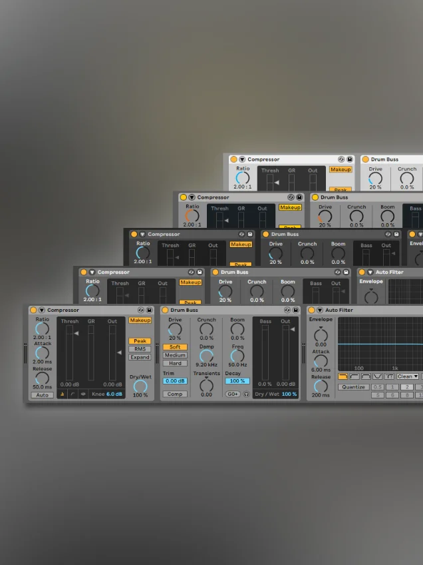Click the Dry/Wet knob in front Compressor
Viewport: 423px width, 565px height.
click(x=140, y=386)
